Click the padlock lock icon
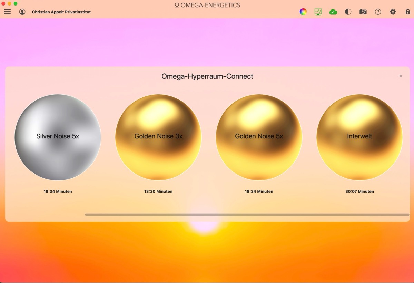Image resolution: width=414 pixels, height=283 pixels. click(408, 12)
